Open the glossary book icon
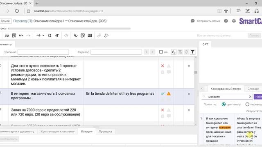This screenshot has width=262, height=147. tap(90, 36)
